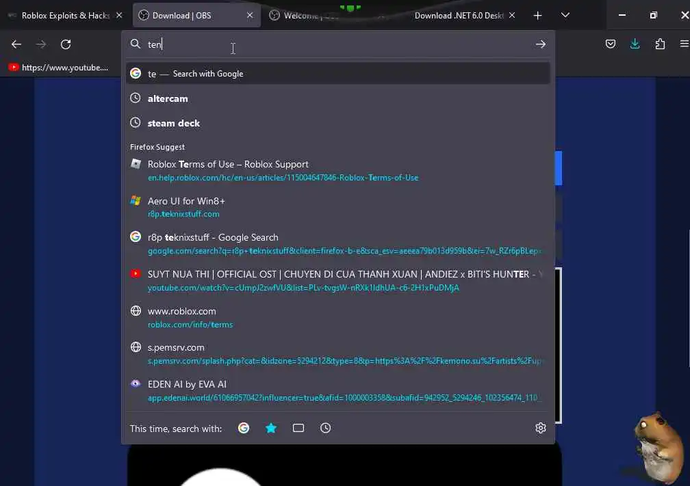Screen dimensions: 690x486
Task: Reload the current page
Action: (66, 44)
